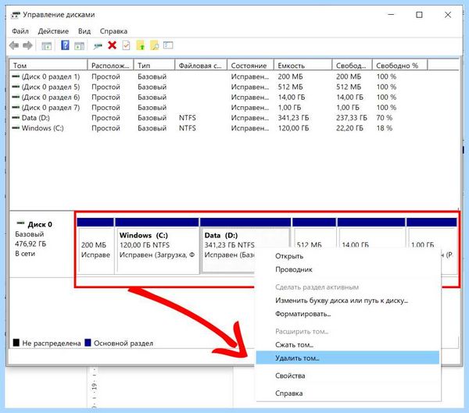Click the 70 % free percentage cell
The height and width of the screenshot is (413, 469).
(385, 118)
